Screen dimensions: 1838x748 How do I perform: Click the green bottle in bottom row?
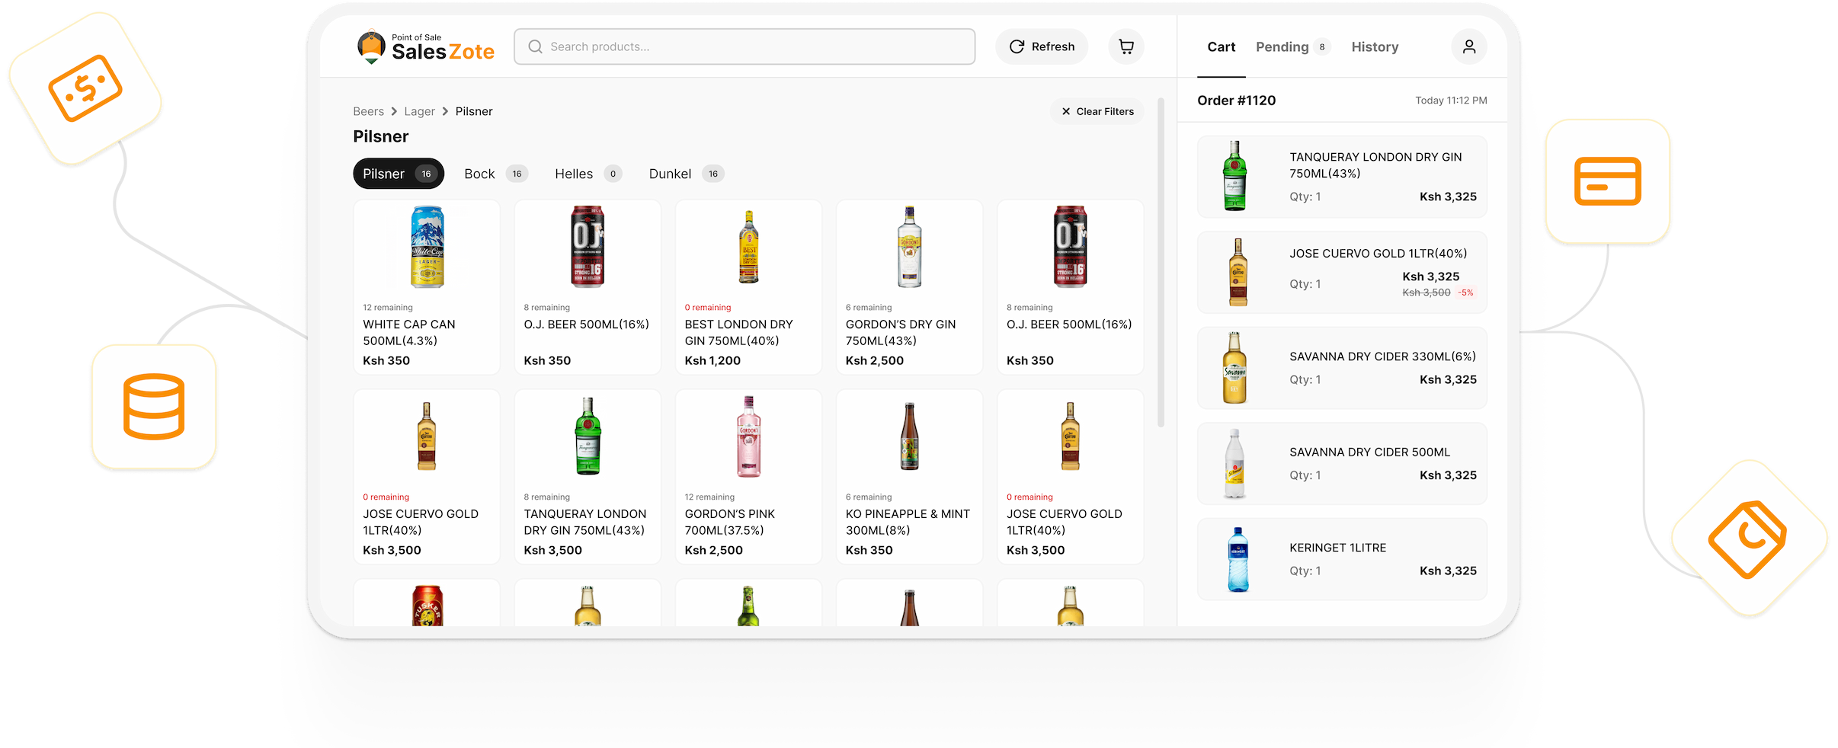(x=748, y=606)
